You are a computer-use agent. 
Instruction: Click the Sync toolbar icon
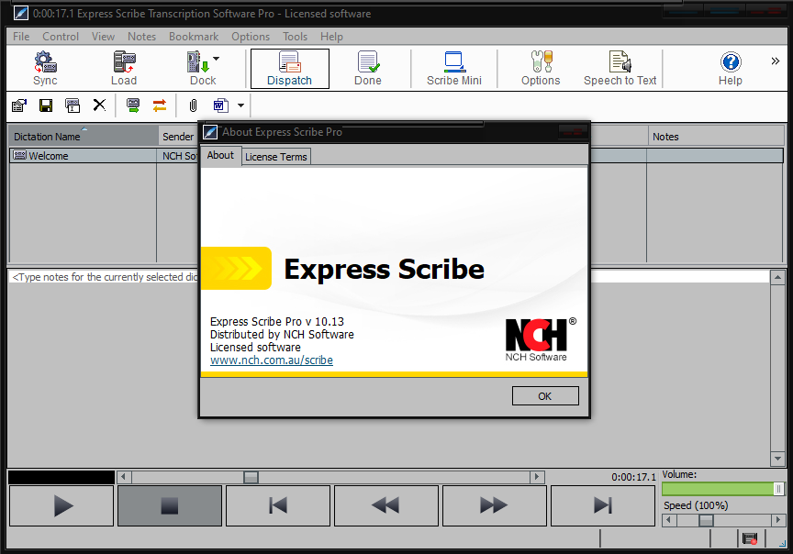click(x=45, y=68)
